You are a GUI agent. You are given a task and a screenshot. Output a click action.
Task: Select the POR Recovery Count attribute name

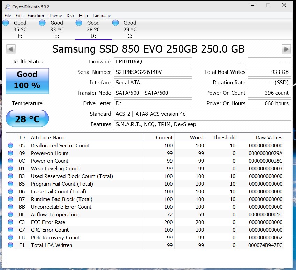click(55, 238)
